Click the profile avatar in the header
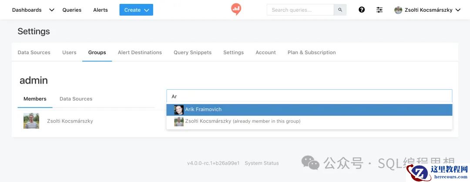This screenshot has height=182, width=470. click(398, 10)
